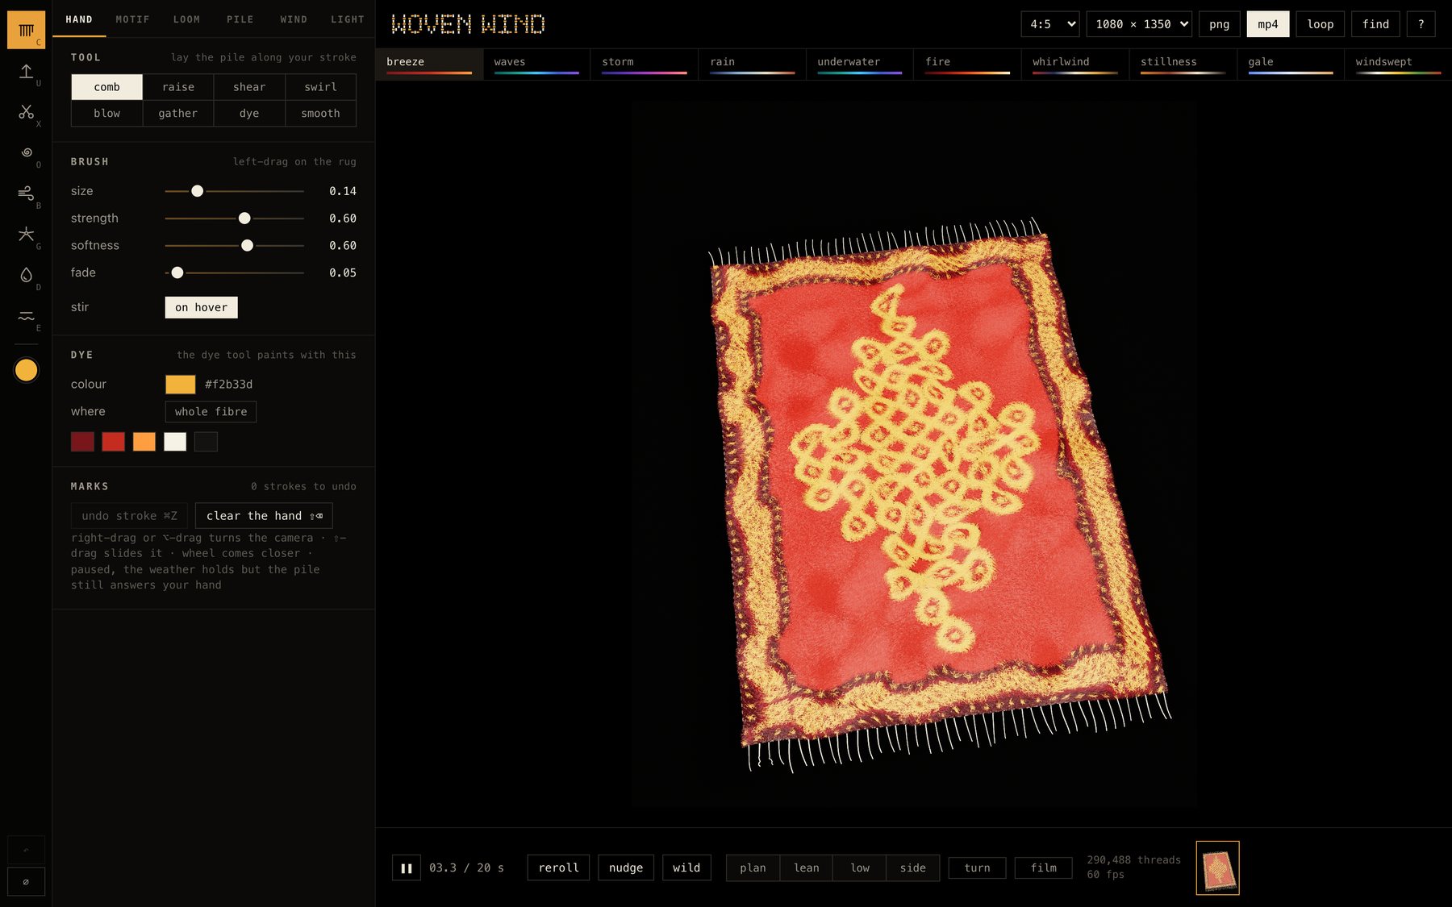Choose the storm weather preset
1452x907 pixels.
[644, 64]
